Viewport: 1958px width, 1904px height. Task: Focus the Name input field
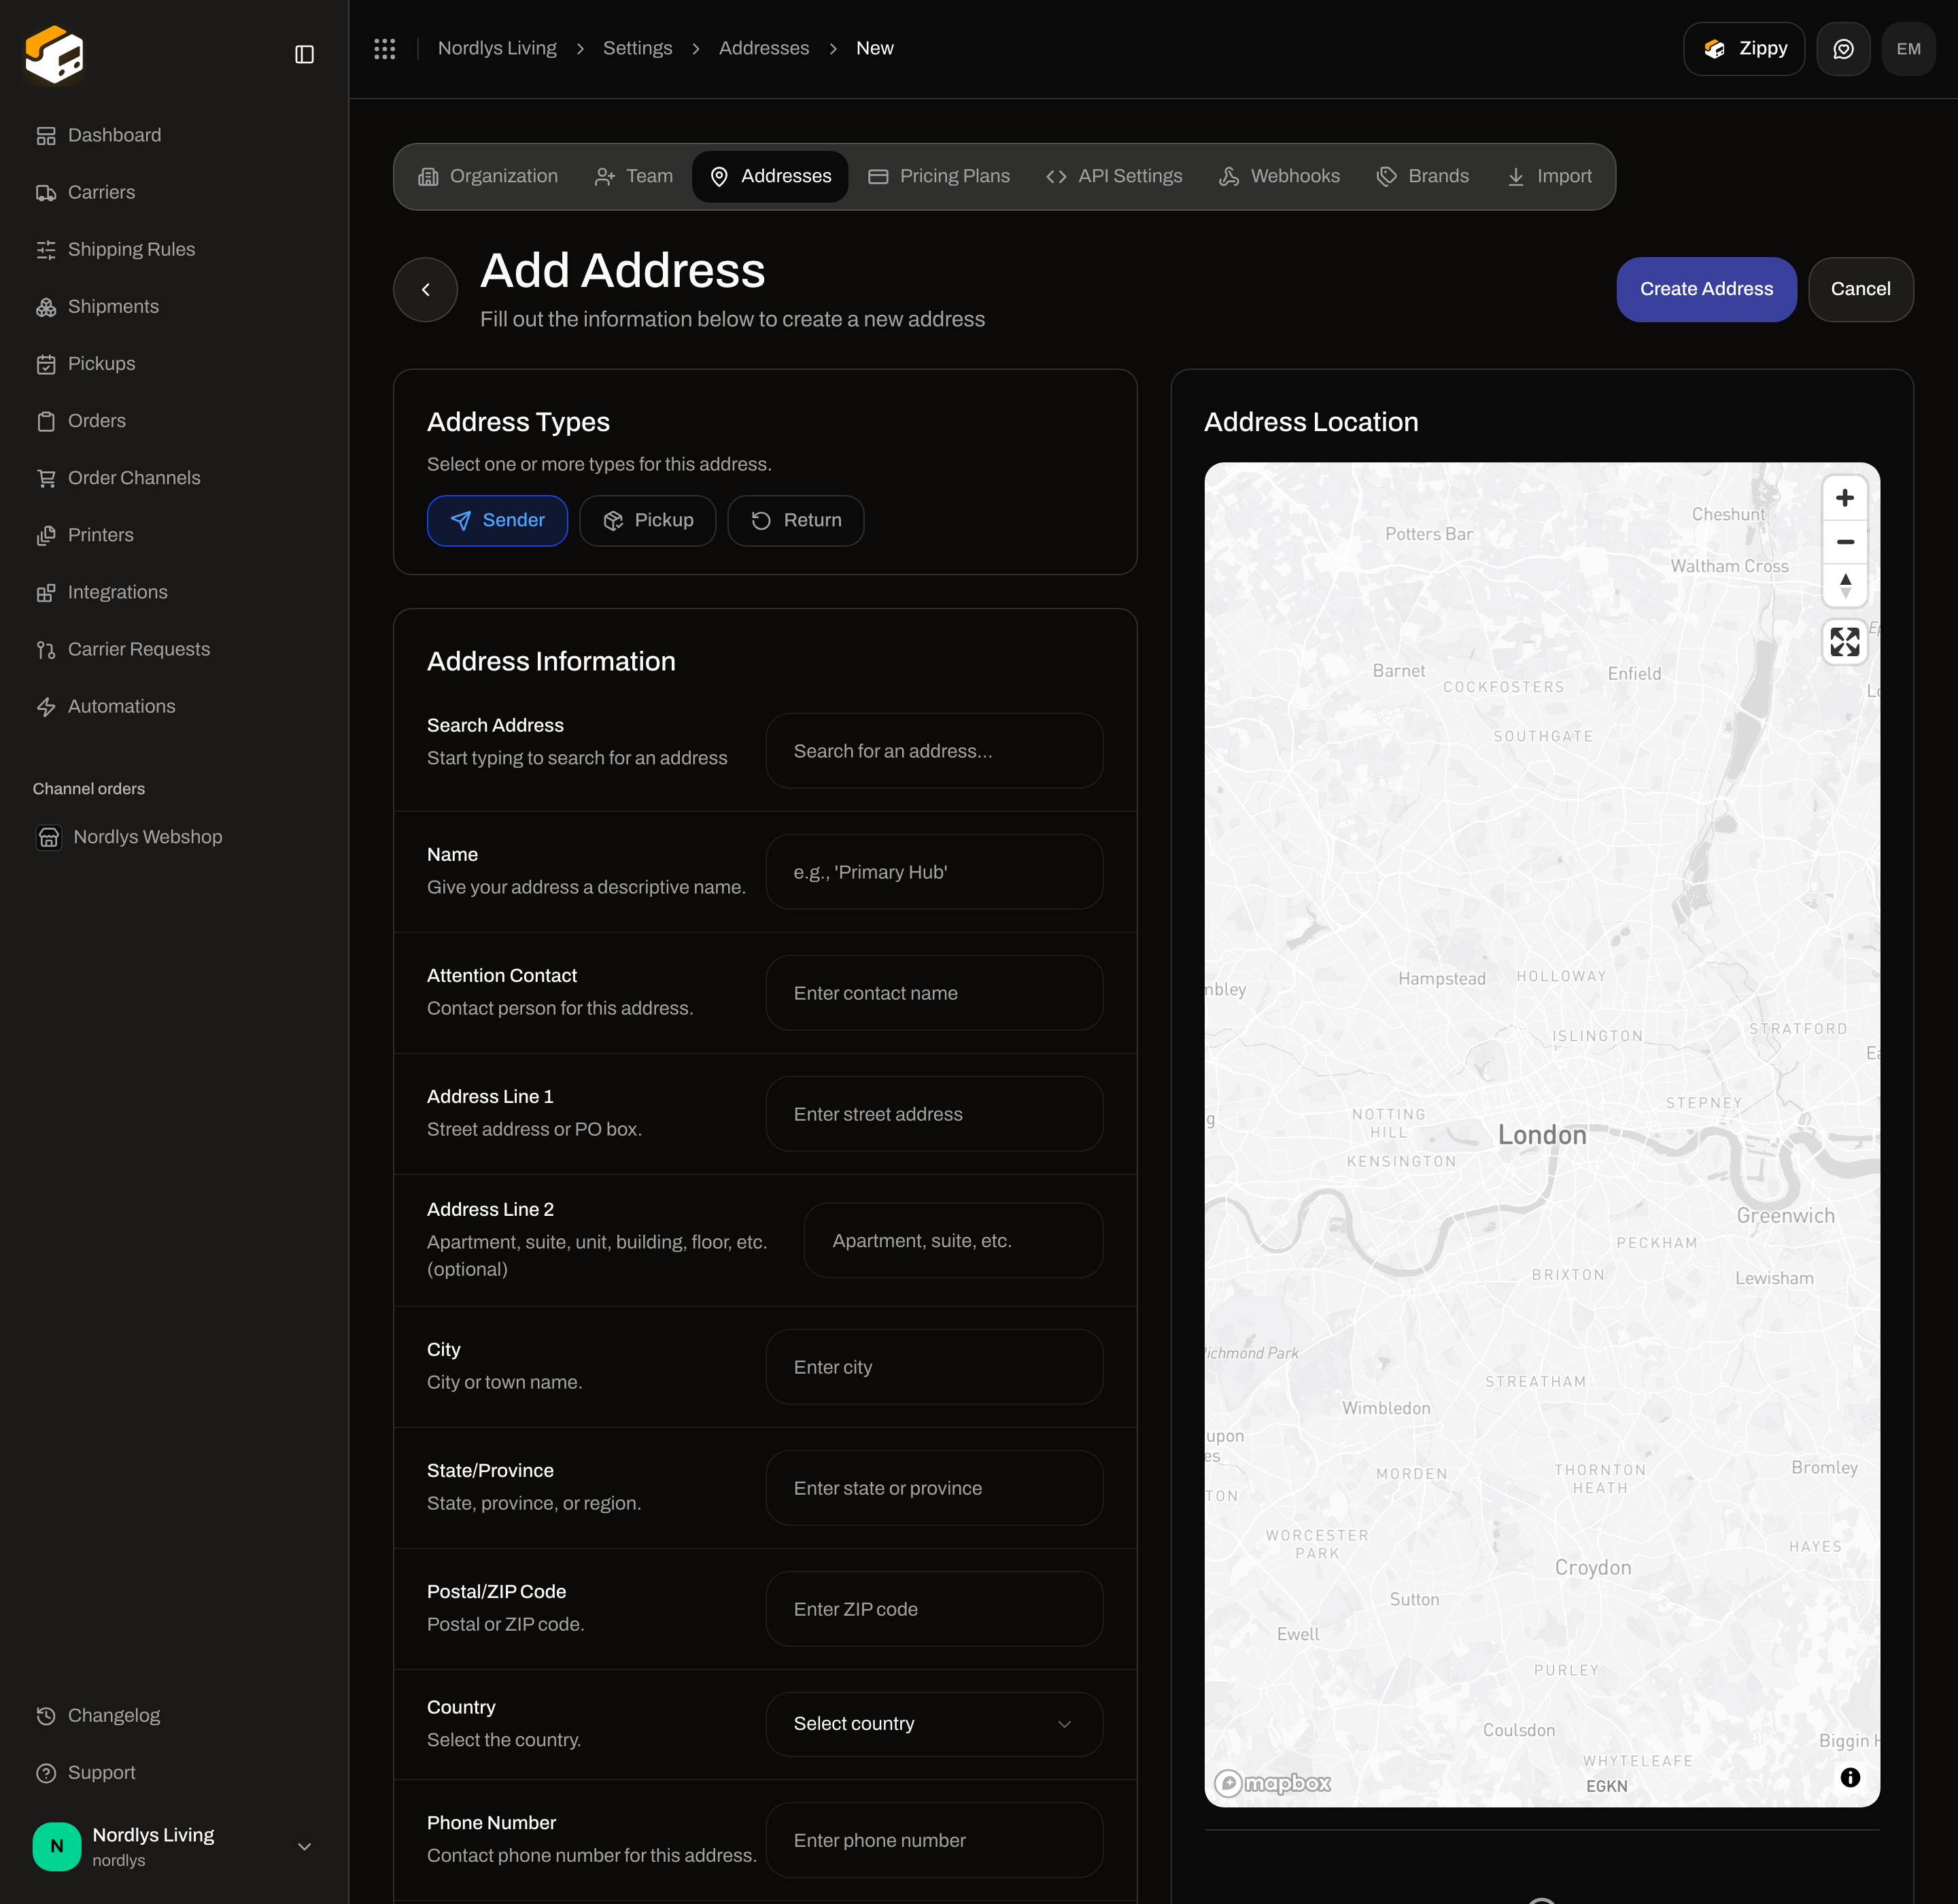934,872
